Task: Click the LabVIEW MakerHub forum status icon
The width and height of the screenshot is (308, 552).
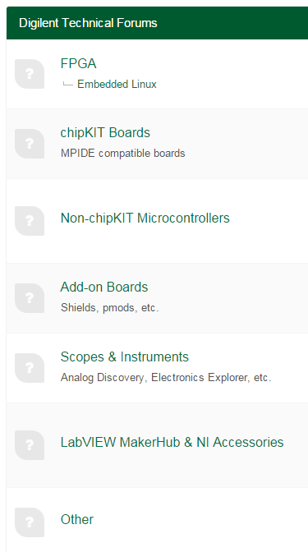Action: [30, 445]
